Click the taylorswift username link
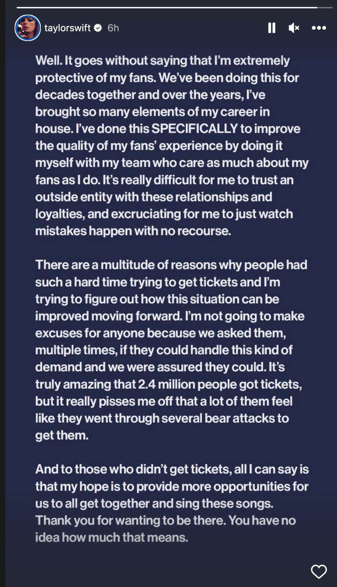Screen dimensions: 337x587 pos(67,28)
